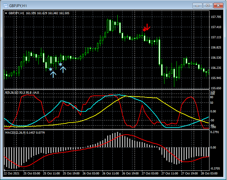Expand the GBPJPY,H1 chart dropdown triangle
The image size is (227, 180).
click(6, 13)
